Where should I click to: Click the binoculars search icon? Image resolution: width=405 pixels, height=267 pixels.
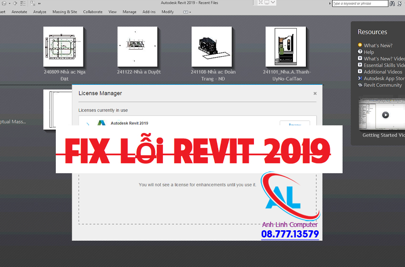[392, 4]
